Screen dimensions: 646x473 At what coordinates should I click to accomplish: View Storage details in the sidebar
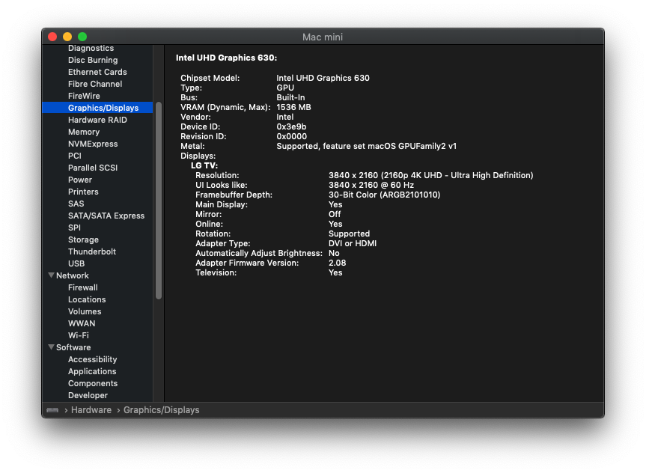point(83,239)
